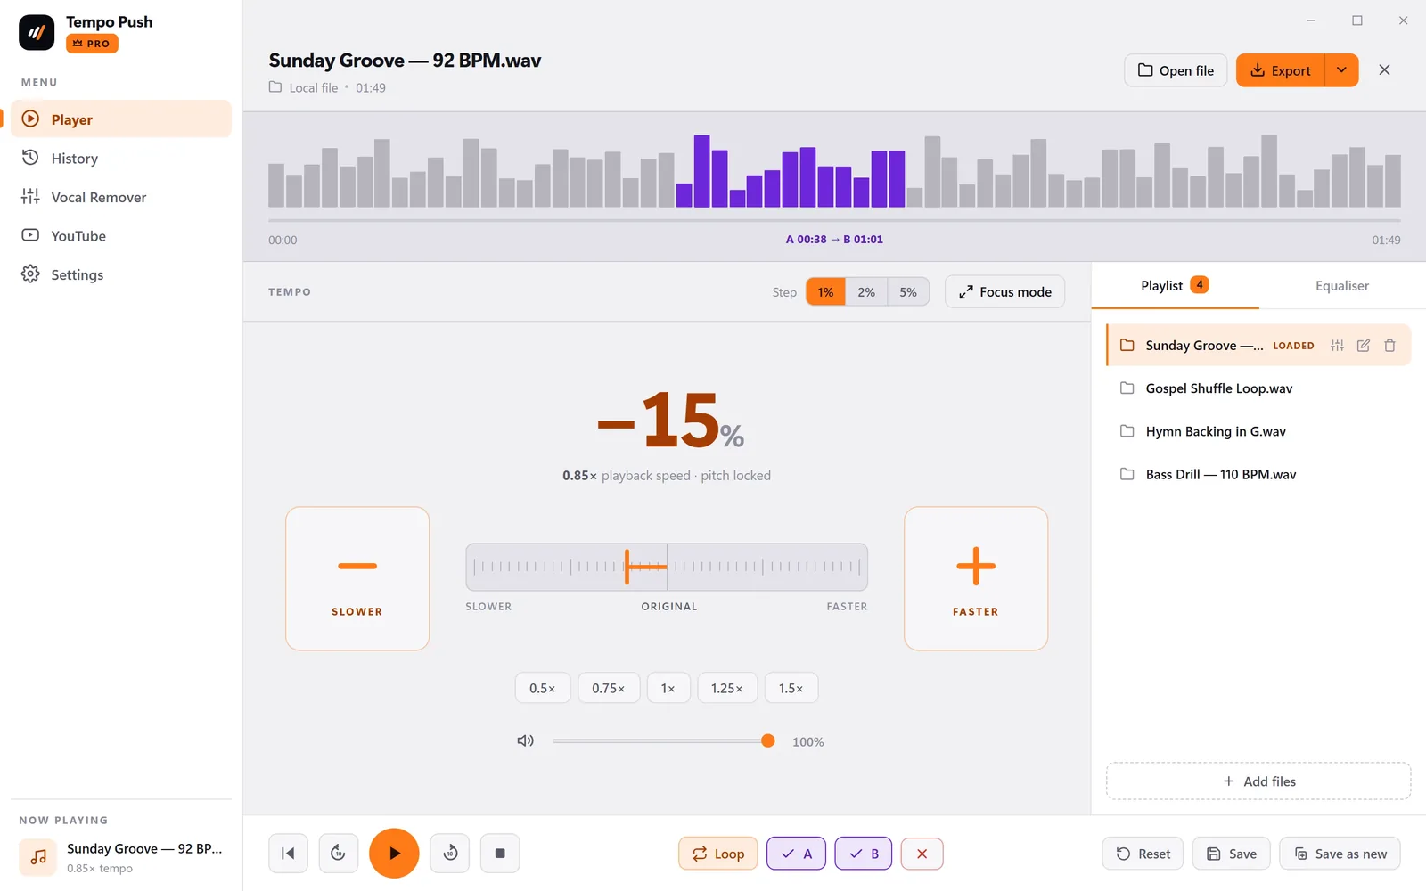This screenshot has width=1426, height=891.
Task: Select Player in the sidebar menu
Action: 121,119
